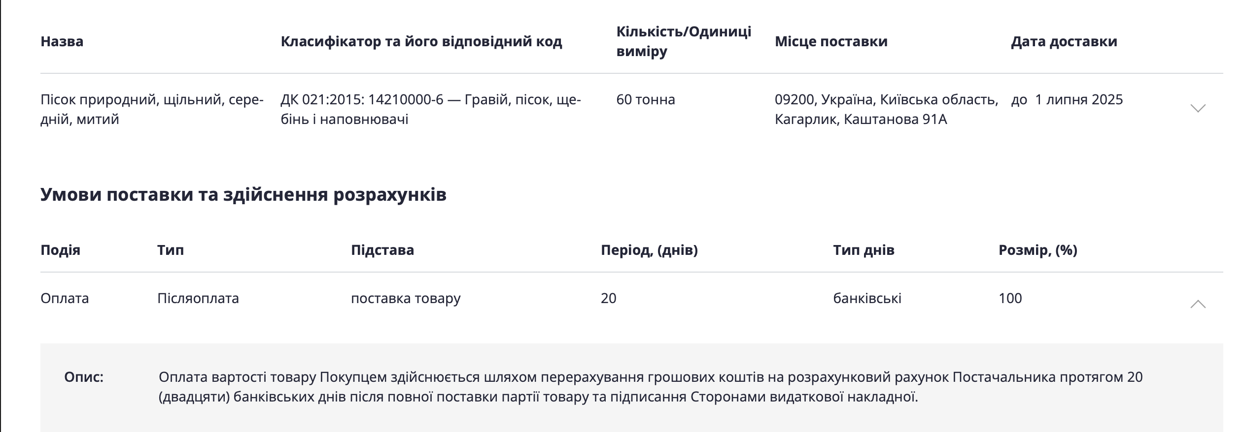Expand the sand item row details chevron
This screenshot has height=432, width=1244.
pyautogui.click(x=1197, y=108)
